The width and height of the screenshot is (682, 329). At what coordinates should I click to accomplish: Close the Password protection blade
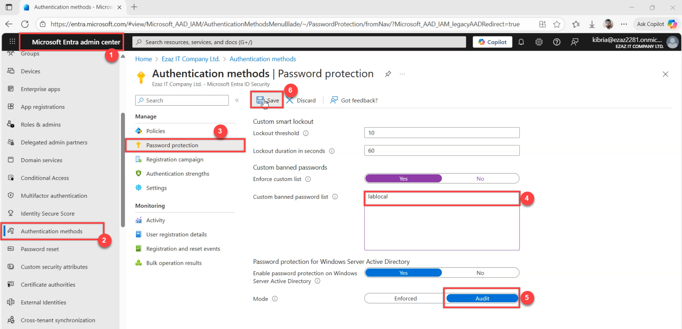coord(665,74)
